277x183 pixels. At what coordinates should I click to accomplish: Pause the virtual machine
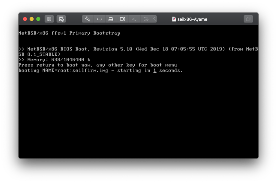(x=49, y=19)
